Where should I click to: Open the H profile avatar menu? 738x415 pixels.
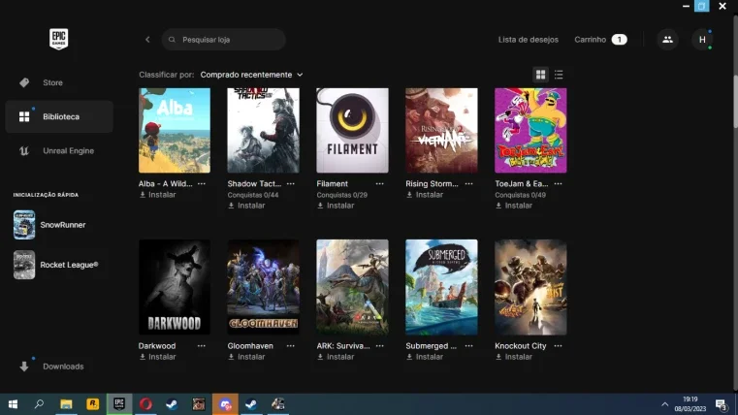coord(702,40)
